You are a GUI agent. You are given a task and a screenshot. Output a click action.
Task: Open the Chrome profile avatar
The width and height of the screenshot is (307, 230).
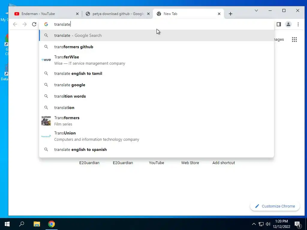pos(288,24)
